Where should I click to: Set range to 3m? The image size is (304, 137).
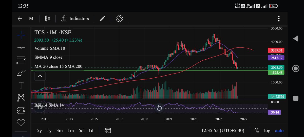tap(60, 131)
